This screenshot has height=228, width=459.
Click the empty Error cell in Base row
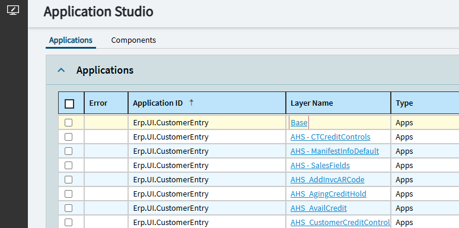106,122
